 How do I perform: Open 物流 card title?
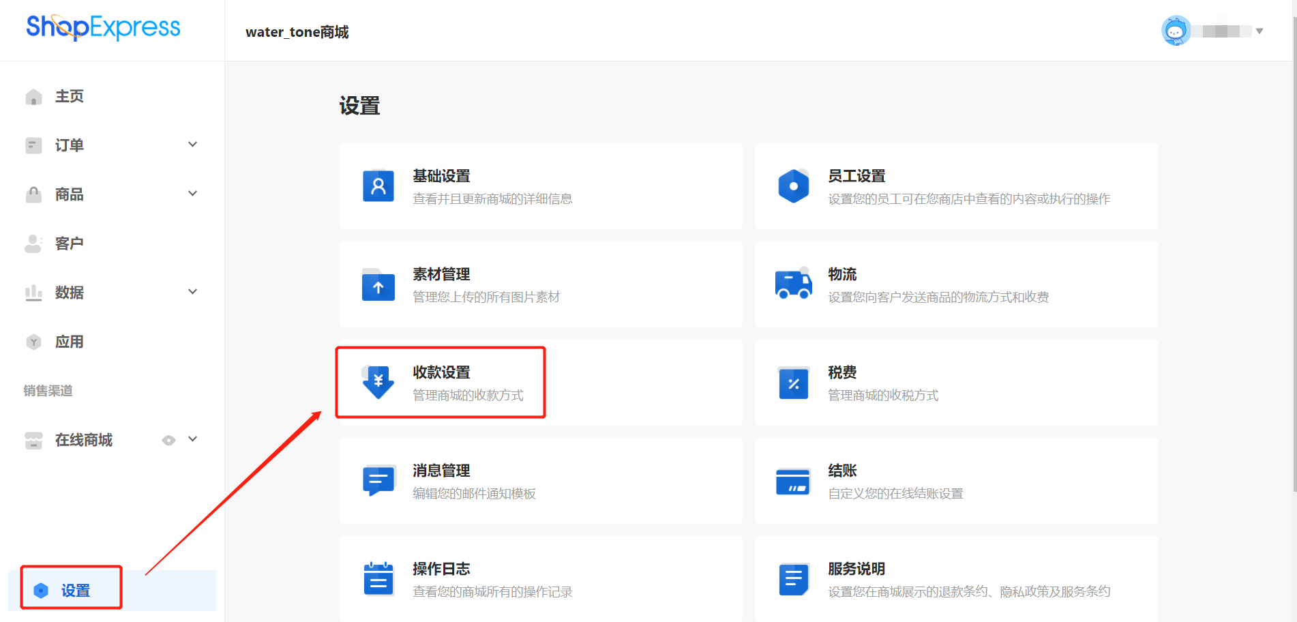coord(842,274)
